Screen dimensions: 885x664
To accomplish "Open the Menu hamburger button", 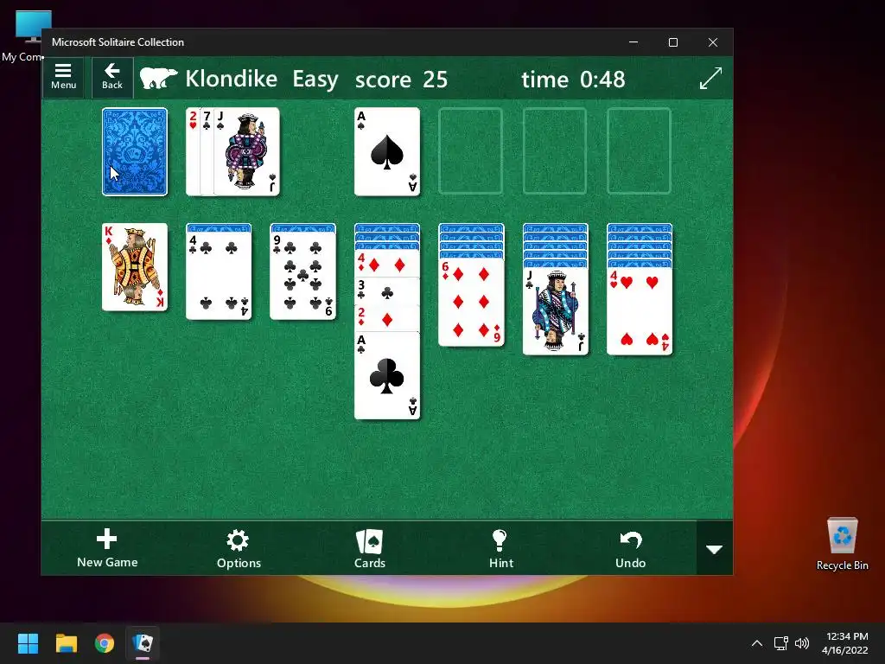I will coord(63,77).
